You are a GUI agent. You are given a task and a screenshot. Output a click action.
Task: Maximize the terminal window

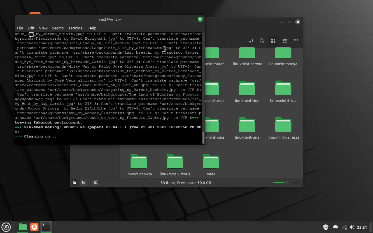point(192,19)
